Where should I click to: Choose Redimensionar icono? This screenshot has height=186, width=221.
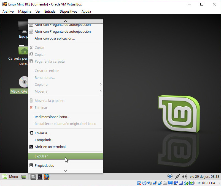65,117
